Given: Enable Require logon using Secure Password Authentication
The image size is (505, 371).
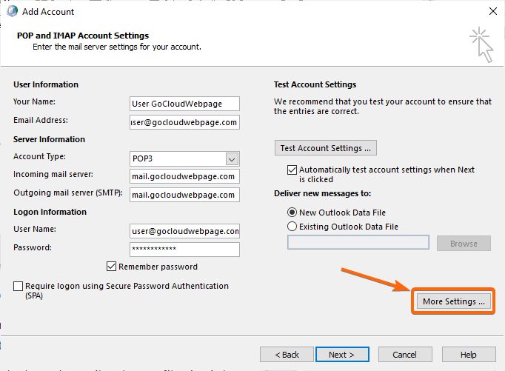Looking at the screenshot, I should coord(19,286).
